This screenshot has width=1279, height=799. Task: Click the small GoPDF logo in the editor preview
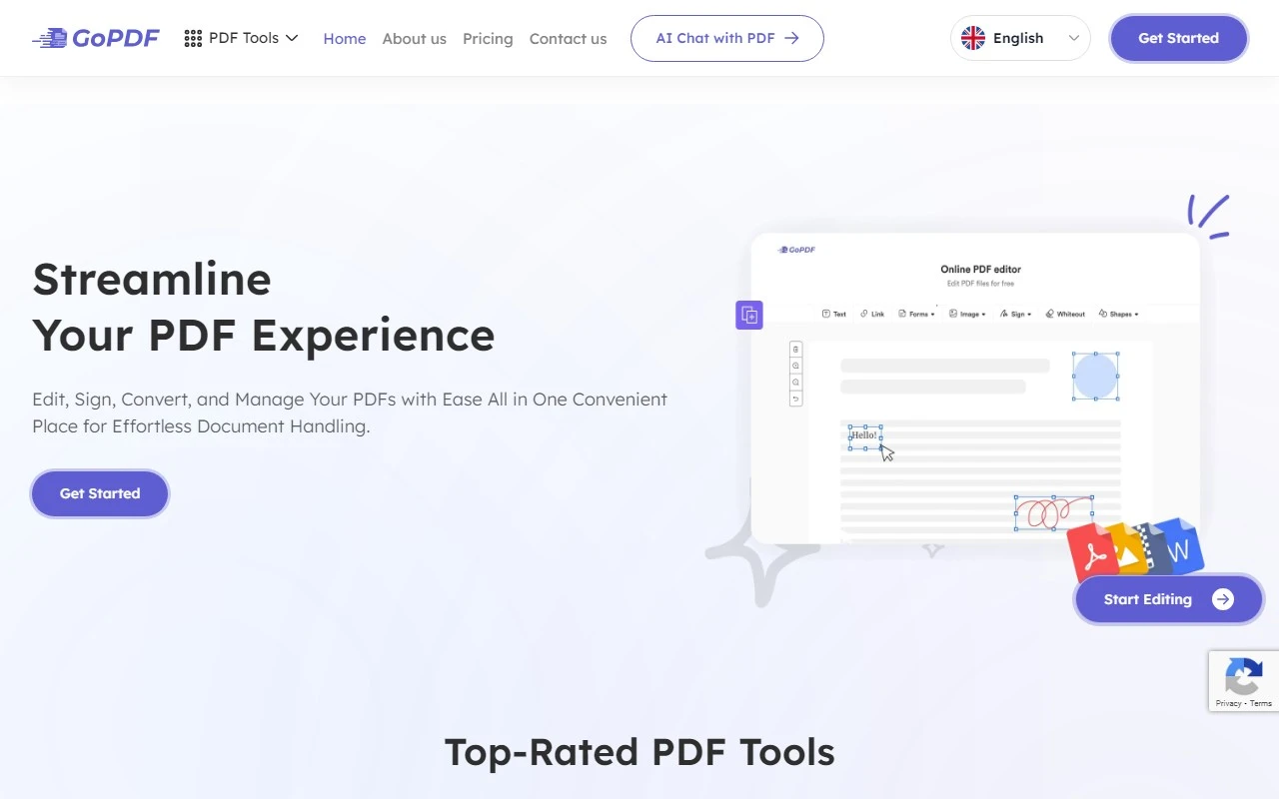point(796,250)
